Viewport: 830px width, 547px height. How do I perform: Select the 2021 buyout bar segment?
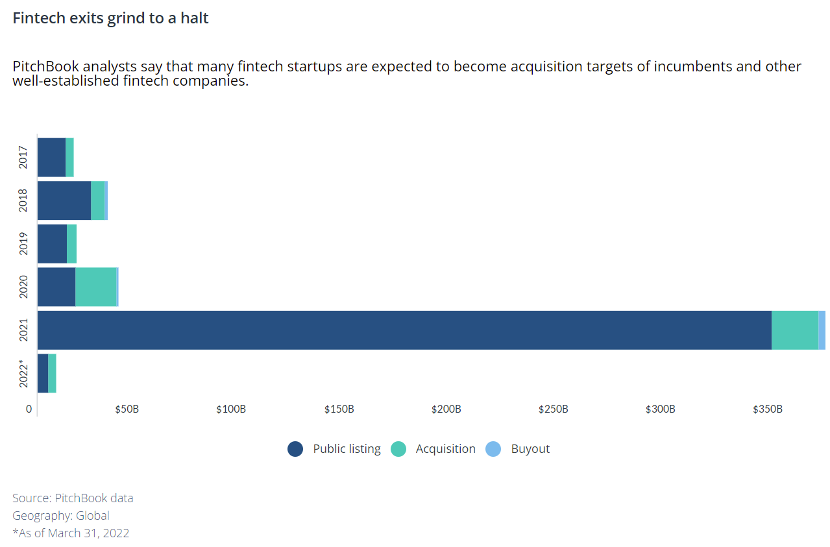click(822, 330)
